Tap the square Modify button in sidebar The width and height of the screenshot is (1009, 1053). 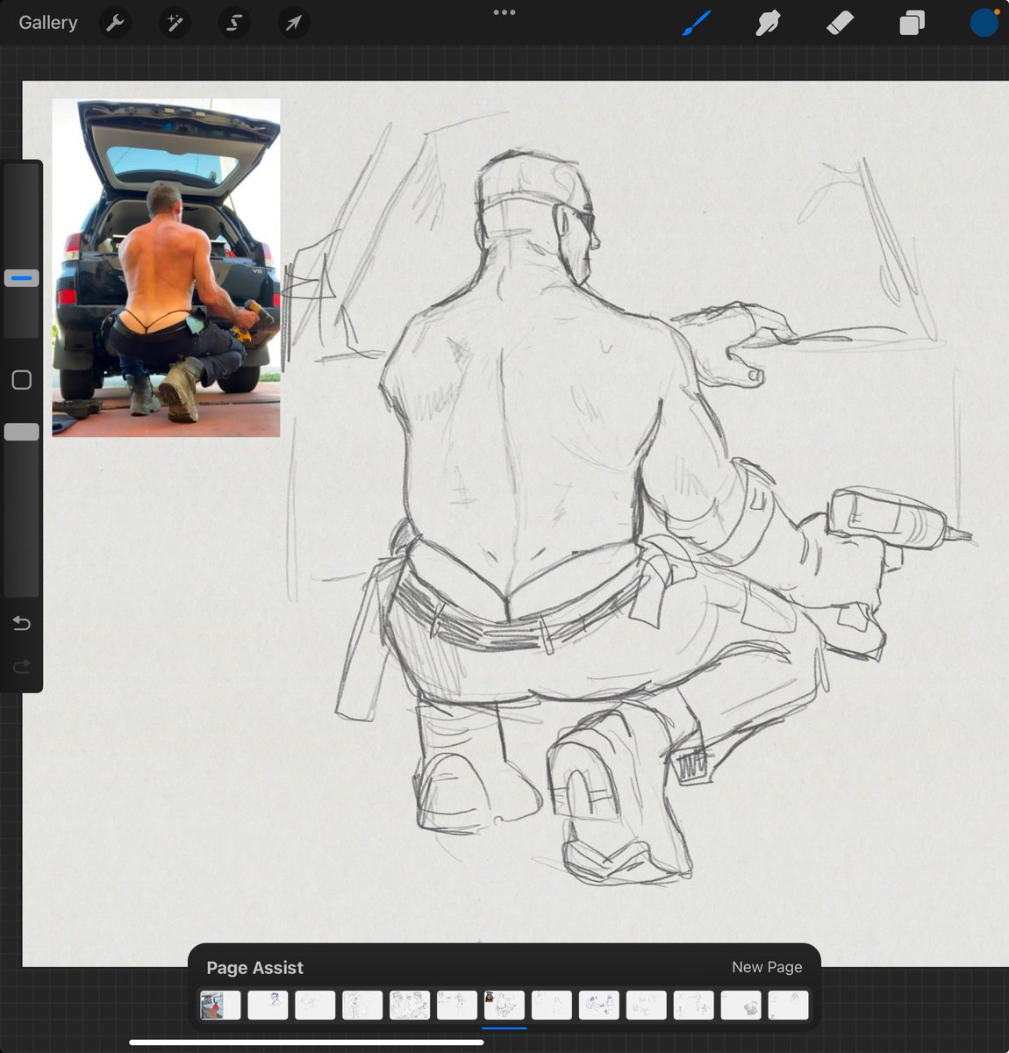pyautogui.click(x=22, y=380)
